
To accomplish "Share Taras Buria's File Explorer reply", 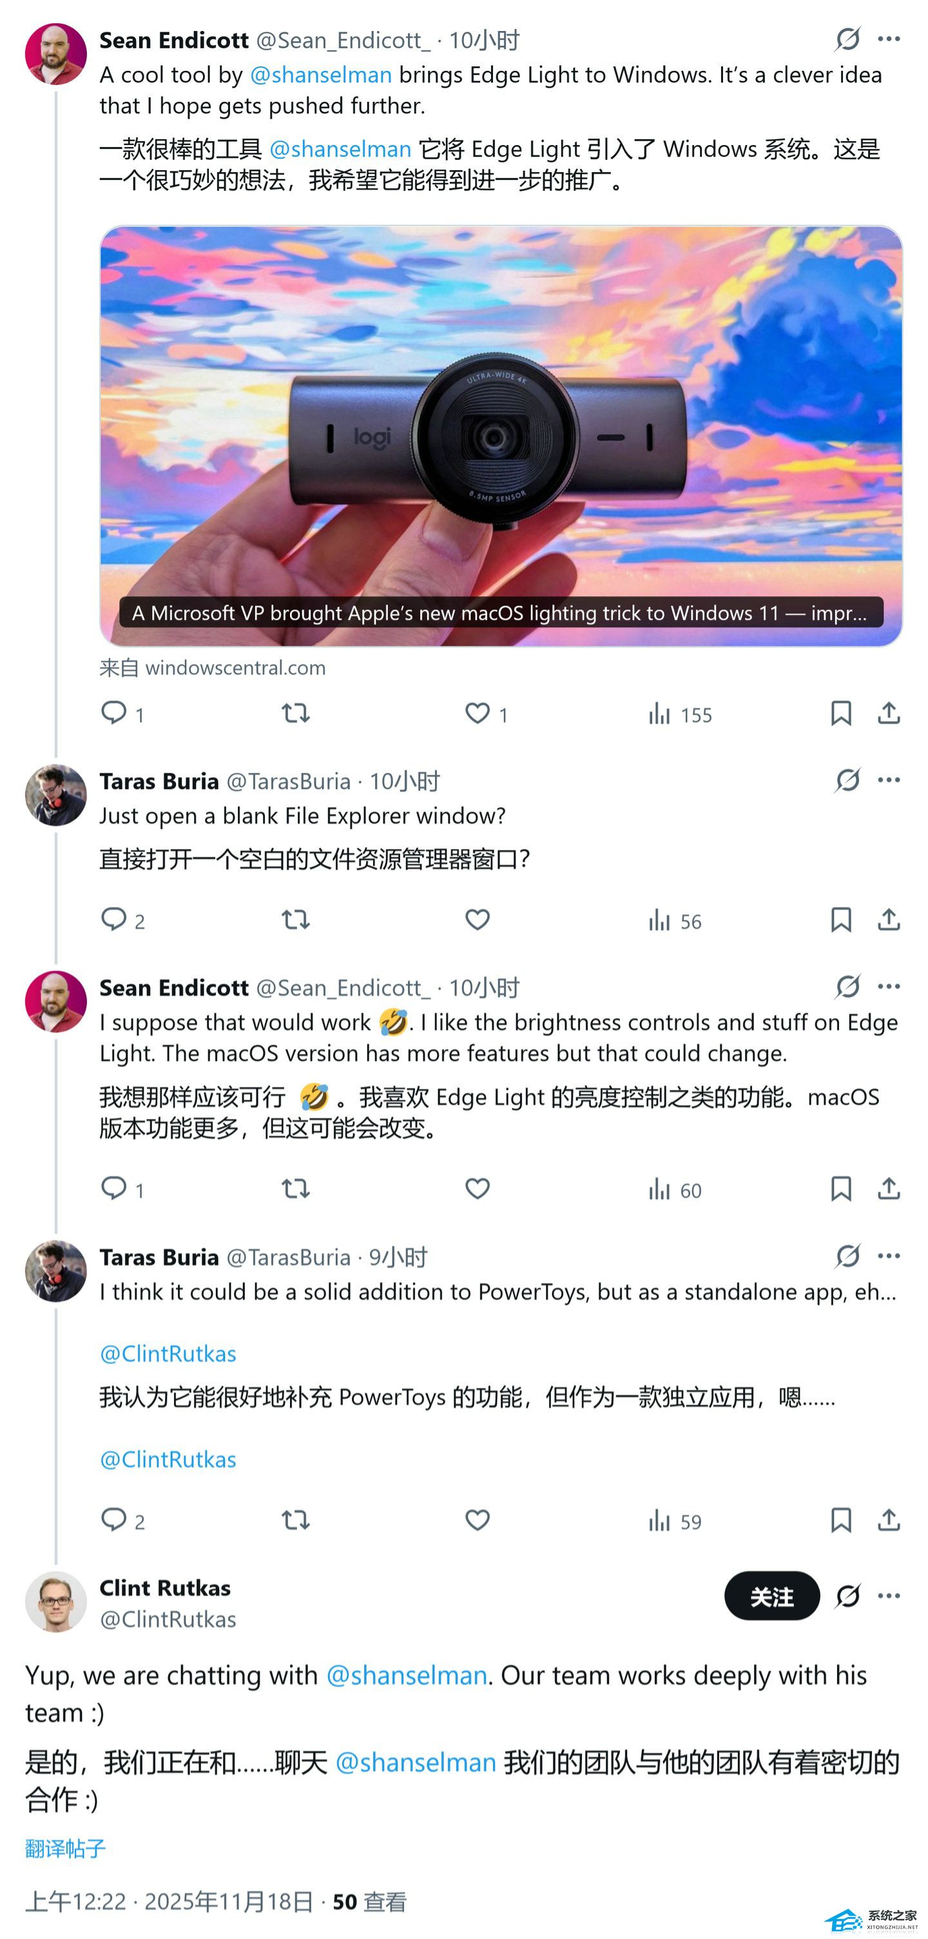I will coord(889,920).
